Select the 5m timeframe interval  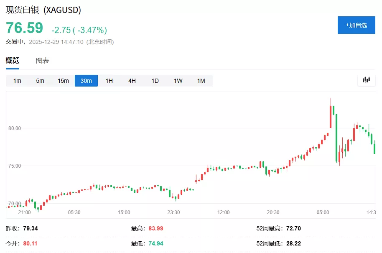click(40, 81)
